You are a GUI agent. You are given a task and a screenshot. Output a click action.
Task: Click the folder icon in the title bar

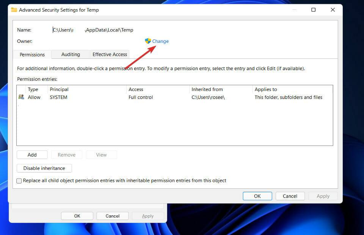[x=14, y=10]
